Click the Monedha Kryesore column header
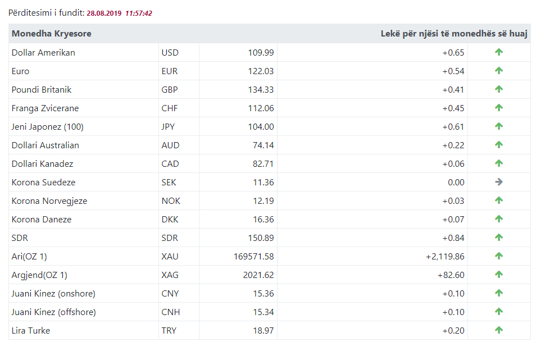Image resolution: width=545 pixels, height=351 pixels. click(x=51, y=34)
